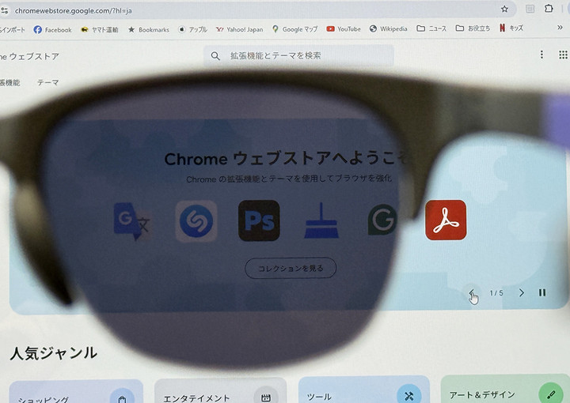Click the Shazam extension icon
The width and height of the screenshot is (570, 403).
pyautogui.click(x=196, y=221)
